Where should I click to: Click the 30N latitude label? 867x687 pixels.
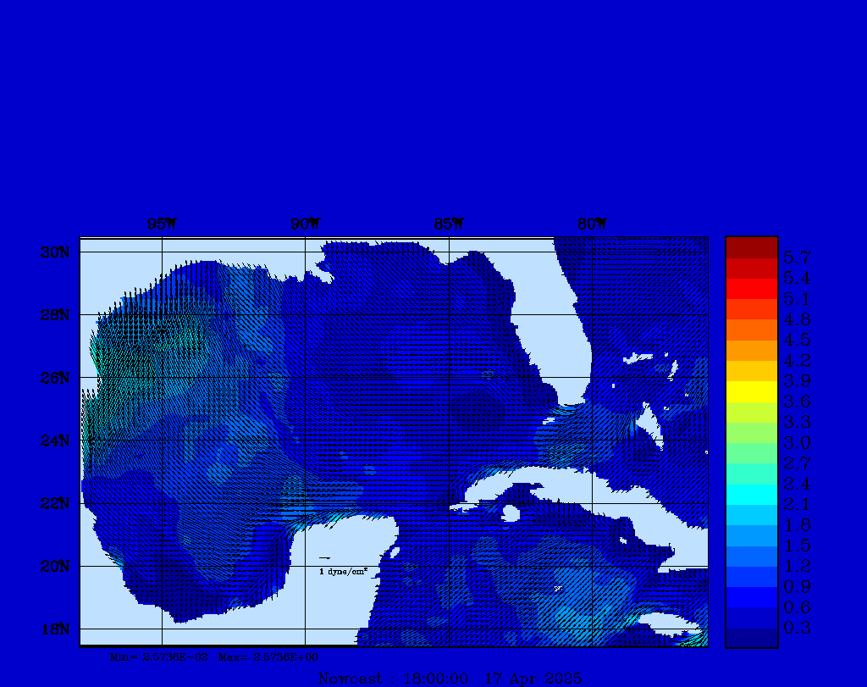54,252
